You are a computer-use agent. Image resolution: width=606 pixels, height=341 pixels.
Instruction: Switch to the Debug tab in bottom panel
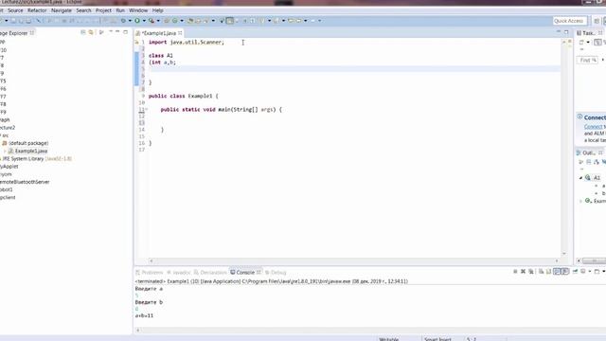click(276, 272)
